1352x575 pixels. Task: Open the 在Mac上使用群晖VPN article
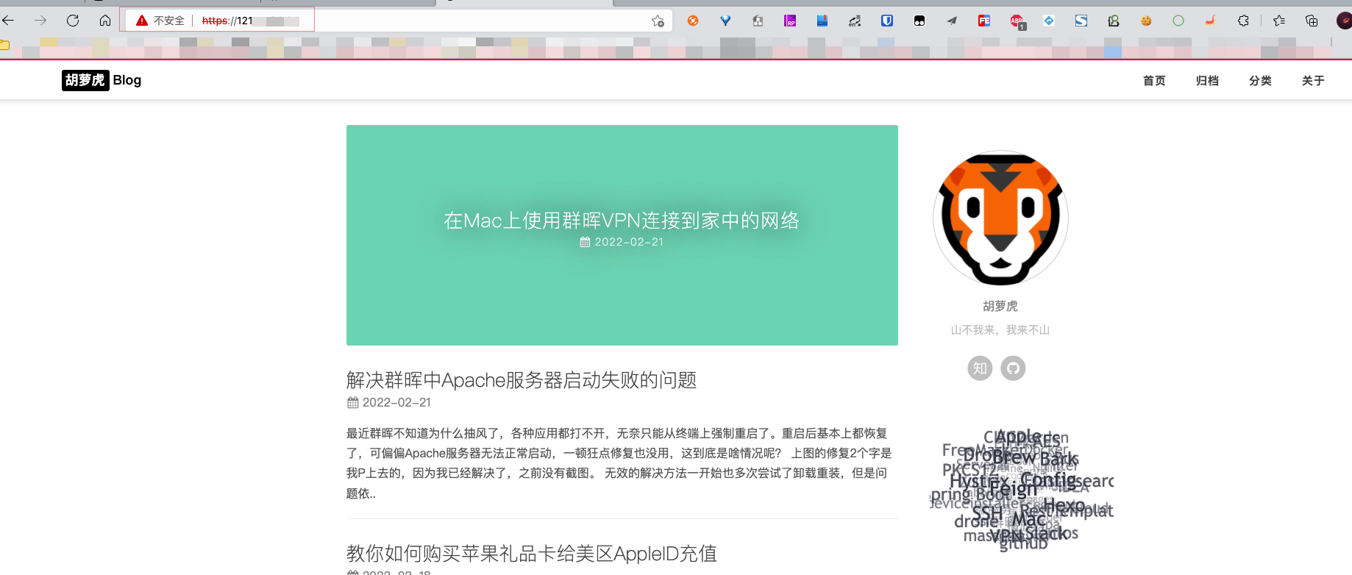point(622,221)
